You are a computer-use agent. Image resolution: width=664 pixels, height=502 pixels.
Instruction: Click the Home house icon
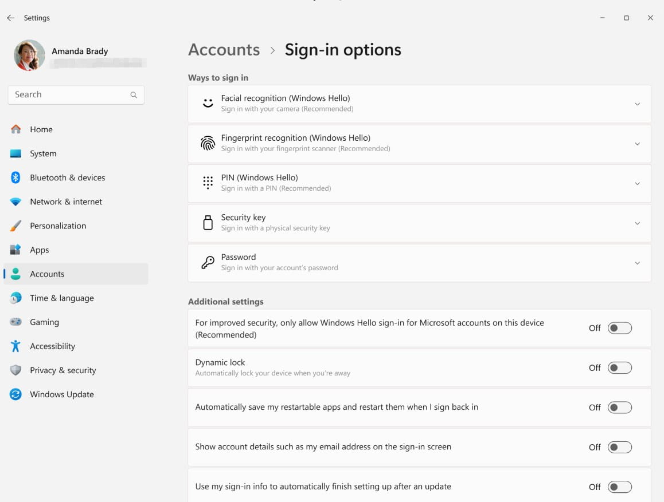pos(15,129)
